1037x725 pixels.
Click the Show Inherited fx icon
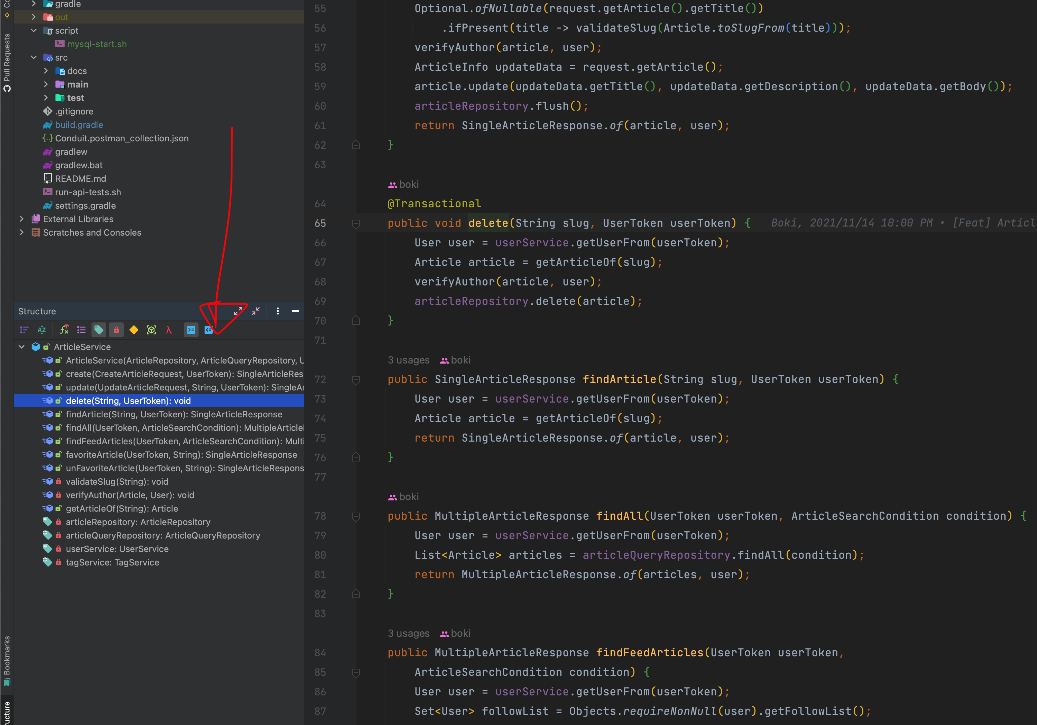64,330
